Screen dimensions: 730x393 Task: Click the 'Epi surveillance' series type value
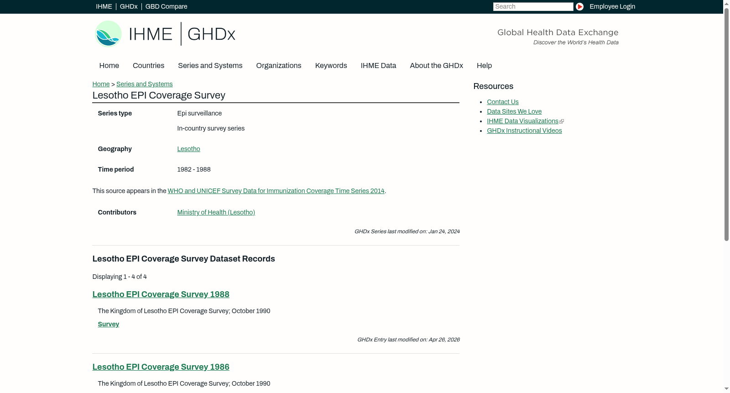[199, 113]
